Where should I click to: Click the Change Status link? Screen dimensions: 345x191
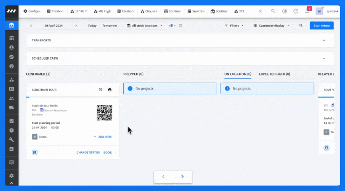88,152
